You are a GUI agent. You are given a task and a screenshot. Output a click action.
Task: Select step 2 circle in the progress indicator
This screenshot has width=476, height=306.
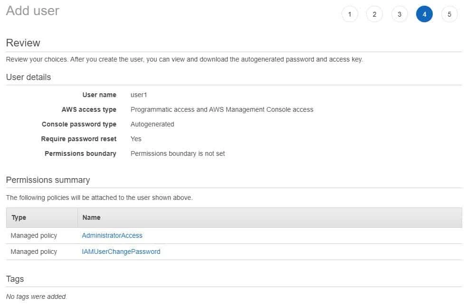[375, 14]
